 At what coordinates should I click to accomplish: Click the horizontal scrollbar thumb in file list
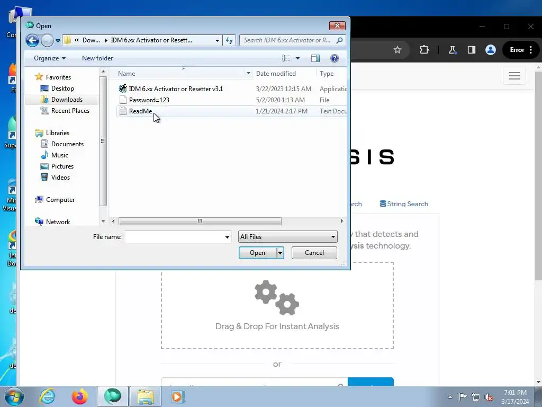[200, 221]
